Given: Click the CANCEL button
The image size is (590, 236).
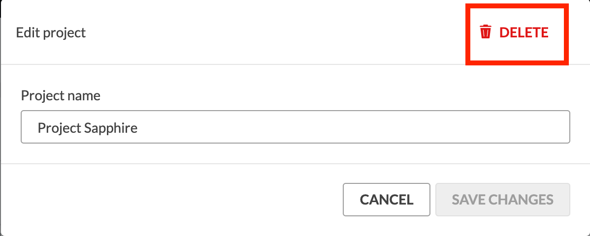Looking at the screenshot, I should tap(387, 200).
